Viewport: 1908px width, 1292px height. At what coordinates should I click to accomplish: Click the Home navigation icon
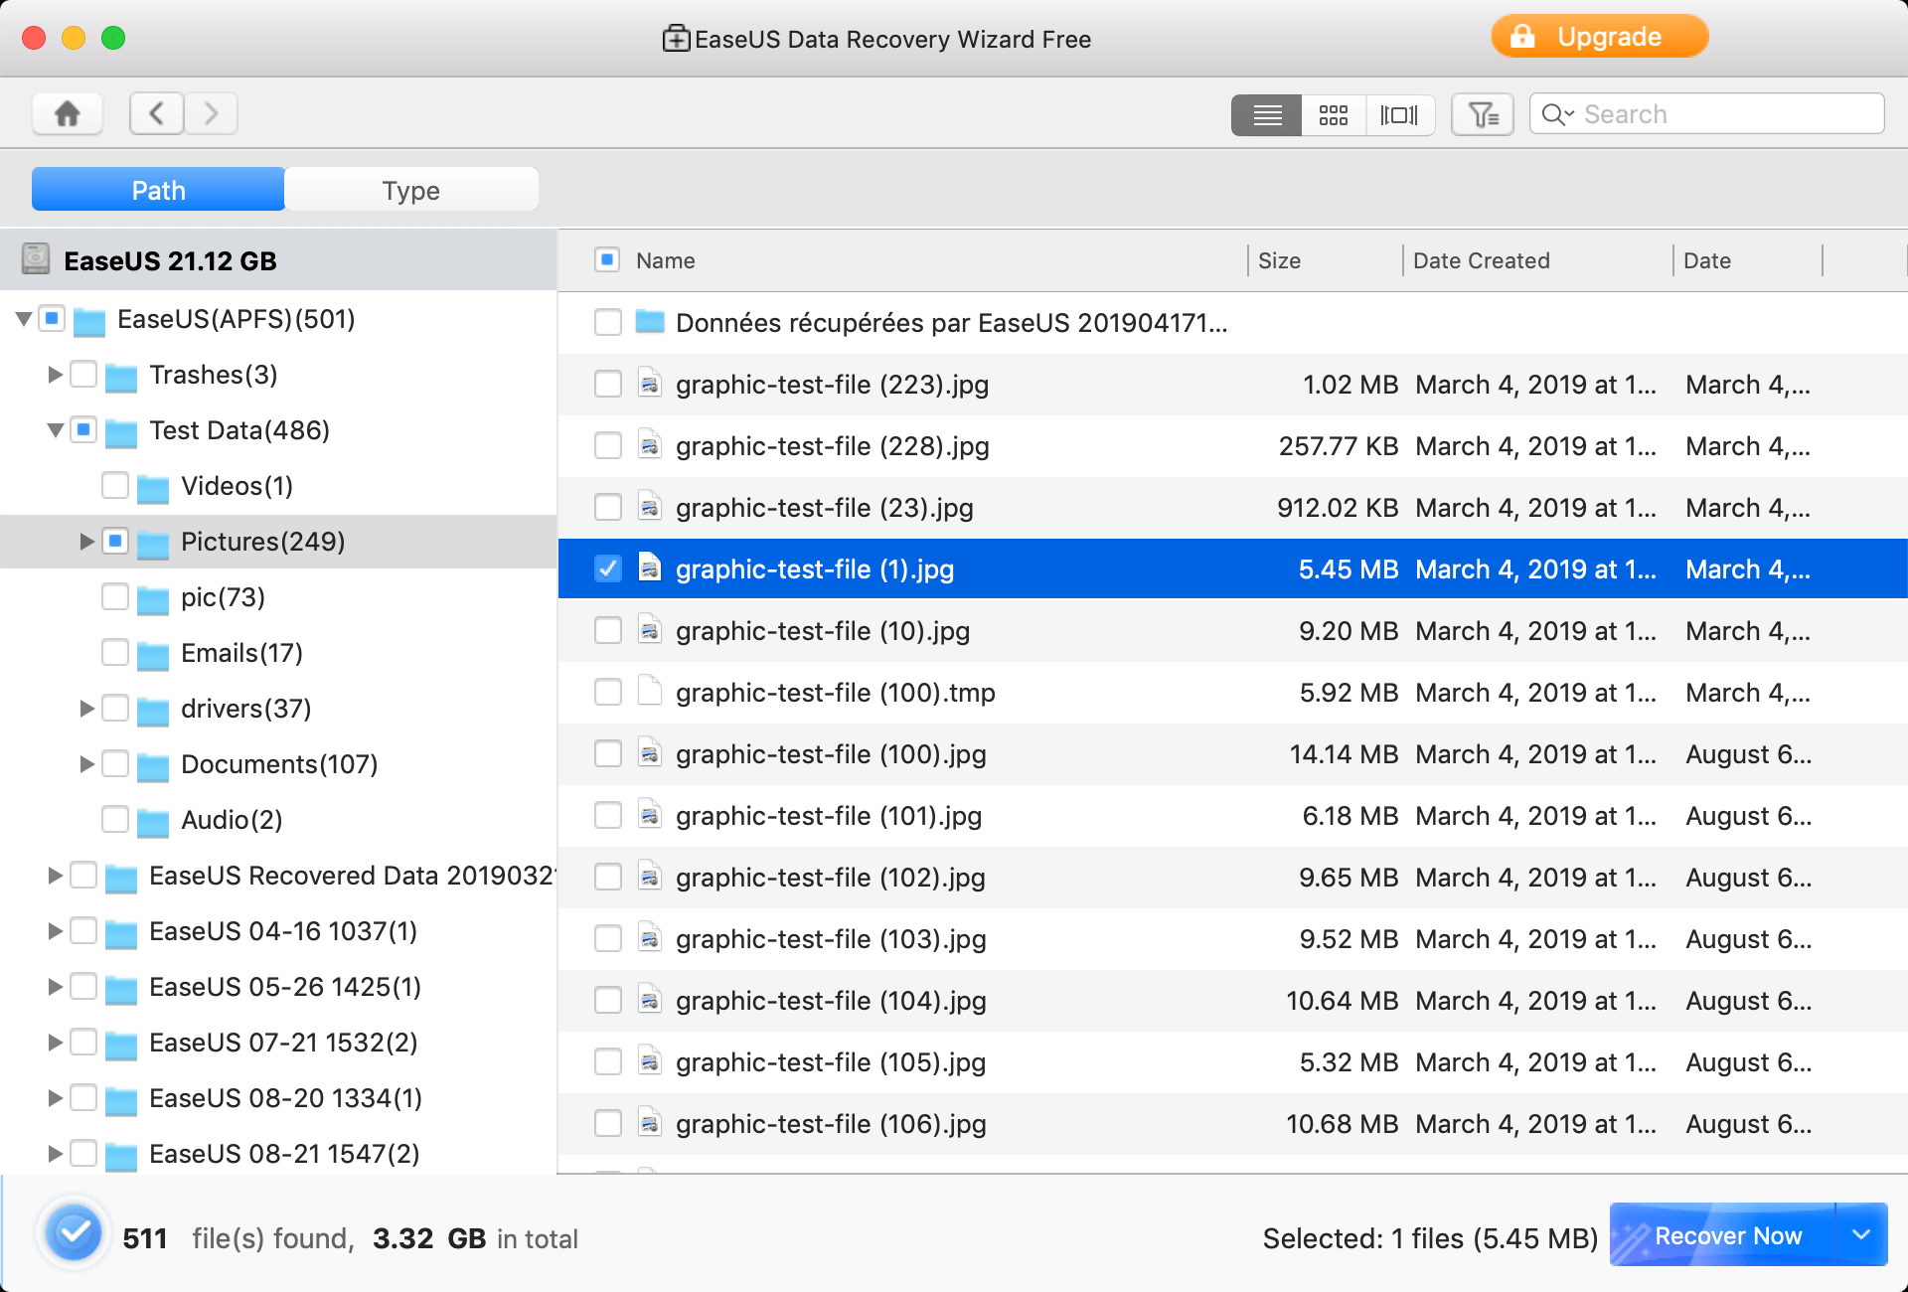[67, 112]
